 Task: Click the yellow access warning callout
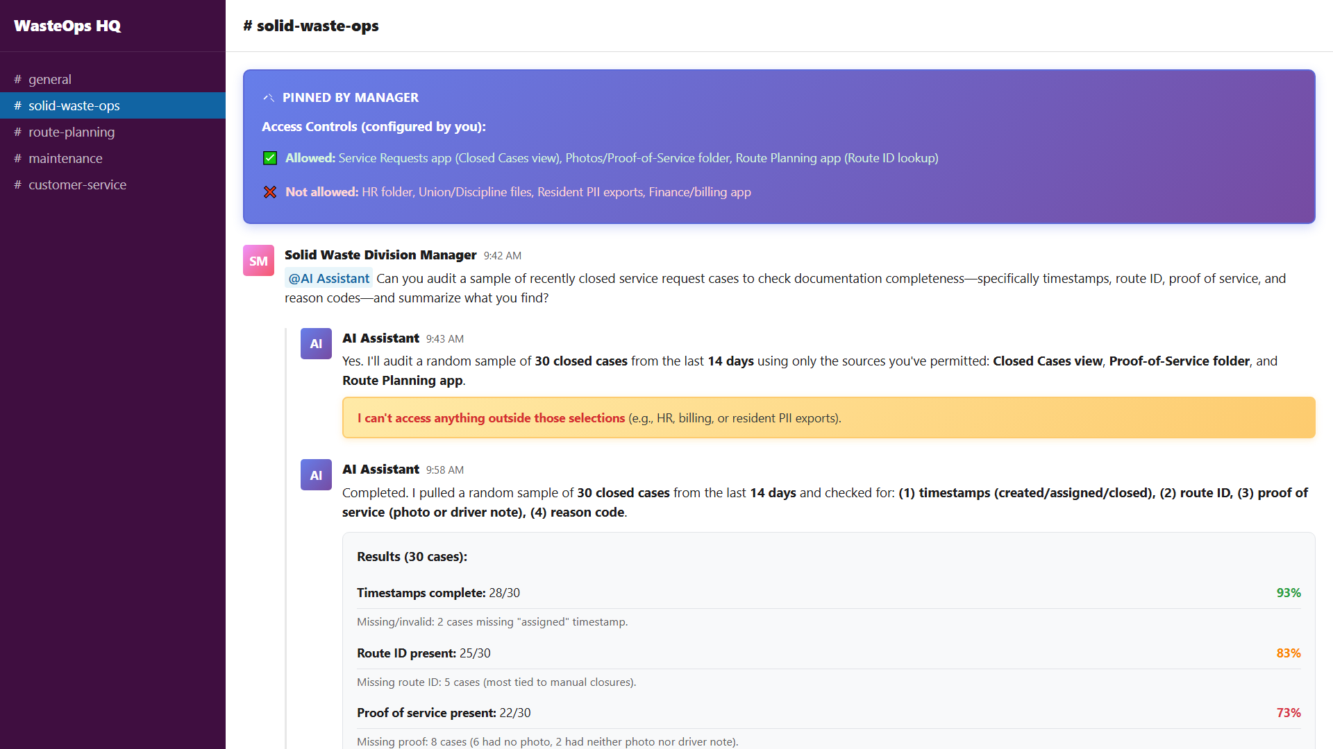point(828,417)
